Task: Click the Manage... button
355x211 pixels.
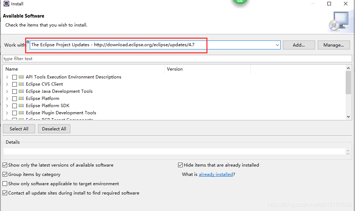Action: pos(334,45)
